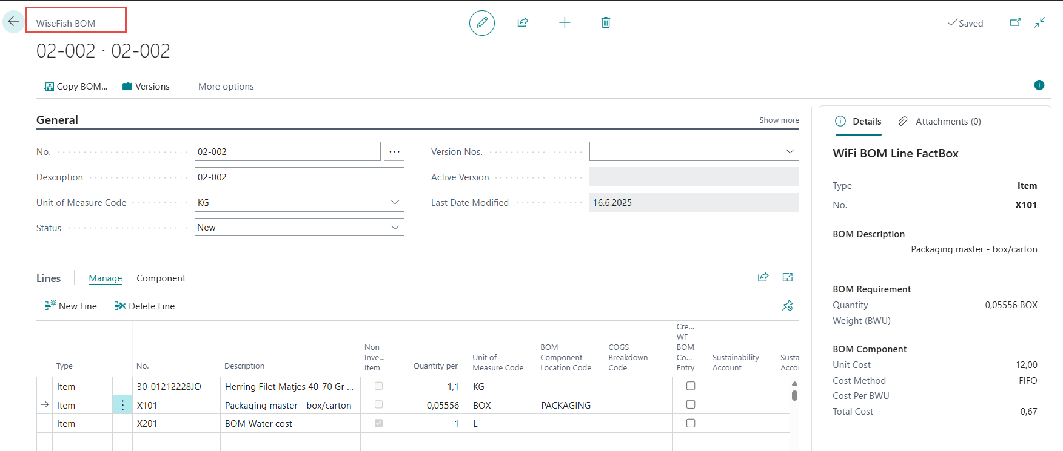Expand Lines section to full screen
The image size is (1063, 451).
788,277
